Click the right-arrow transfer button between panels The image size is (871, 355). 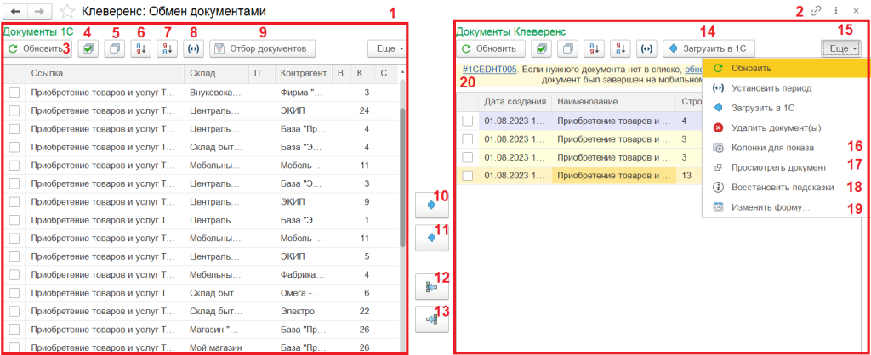point(431,205)
